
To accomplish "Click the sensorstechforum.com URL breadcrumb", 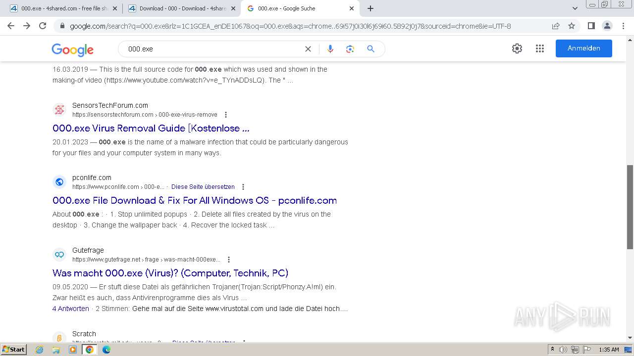I will point(145,115).
